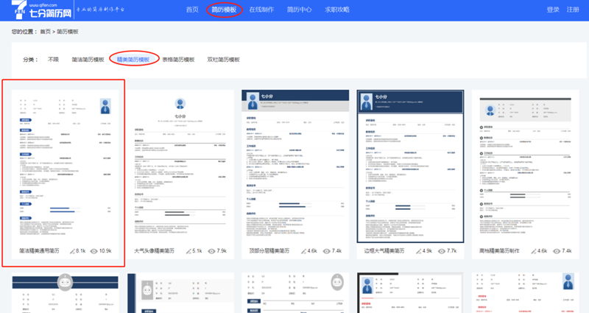Click the 4.9k usage count
Image resolution: width=589 pixels, height=313 pixels.
(427, 250)
